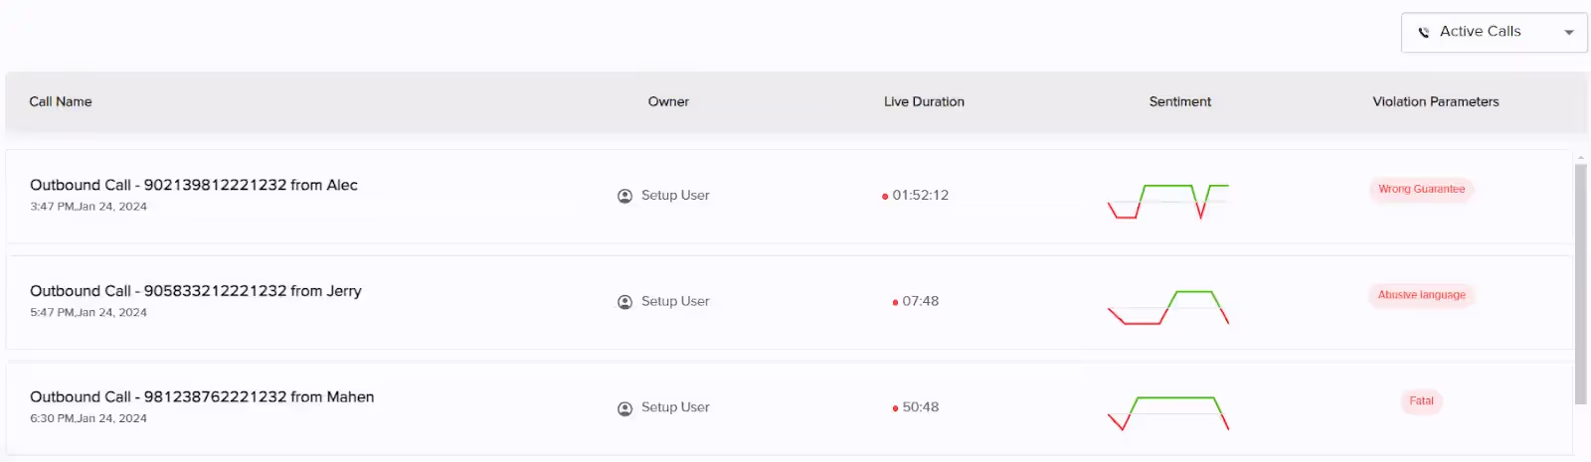
Task: Click the Fatal violation tag
Action: (x=1421, y=401)
